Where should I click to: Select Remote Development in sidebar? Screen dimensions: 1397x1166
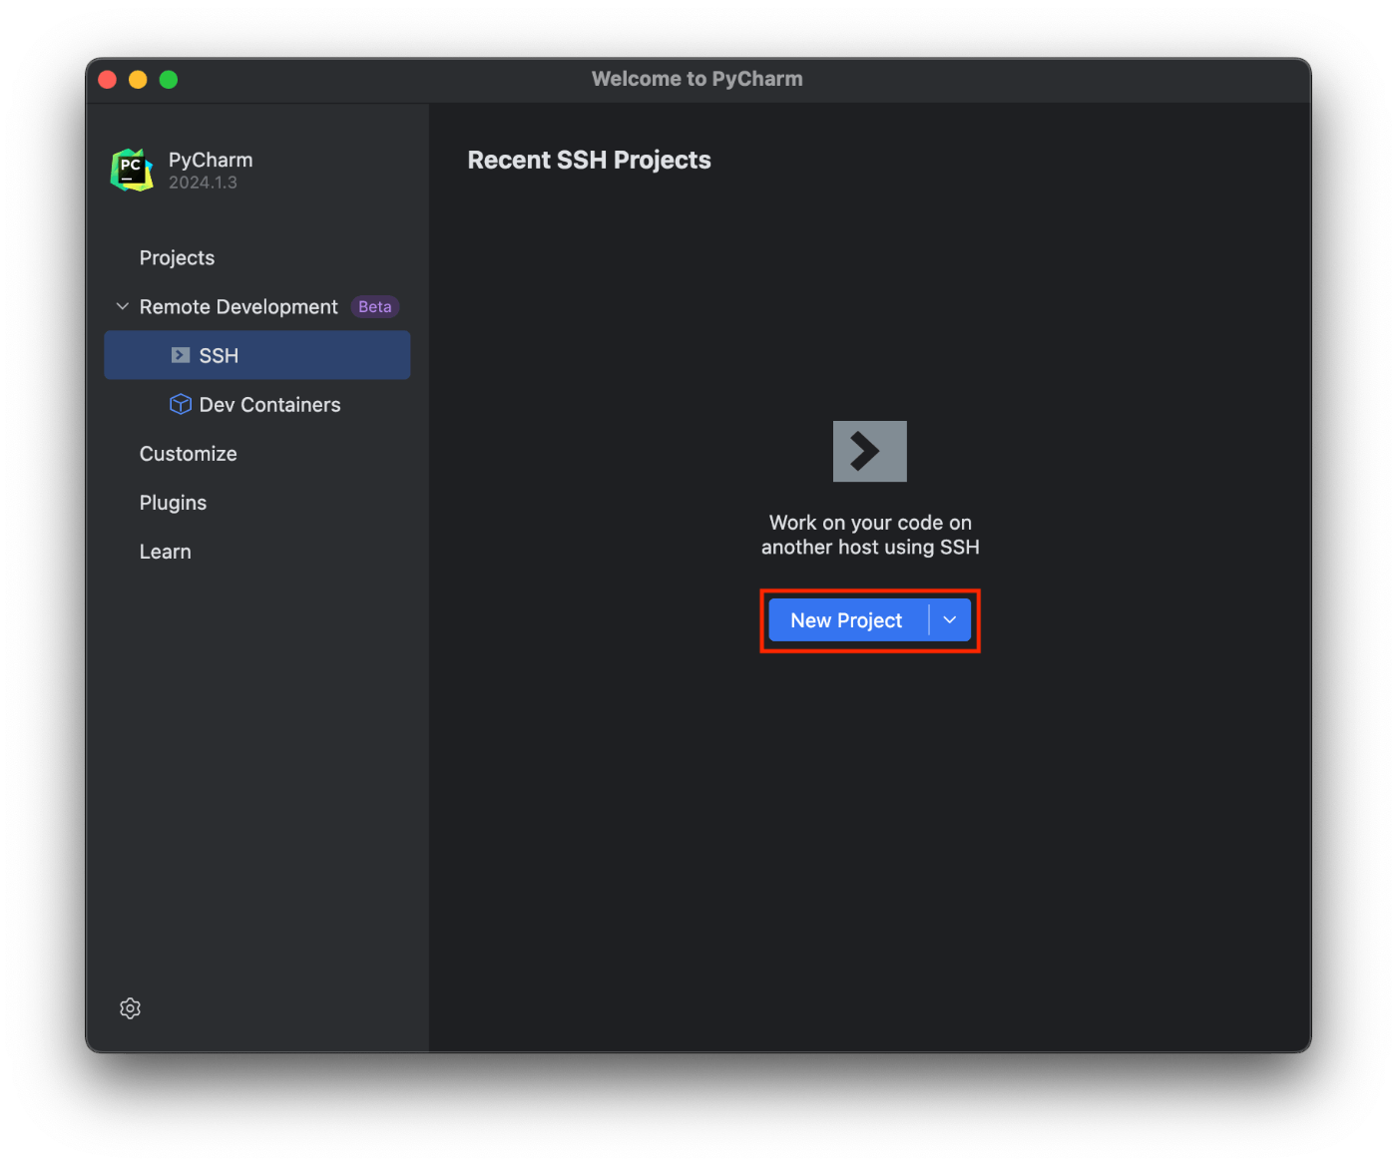coord(238,306)
